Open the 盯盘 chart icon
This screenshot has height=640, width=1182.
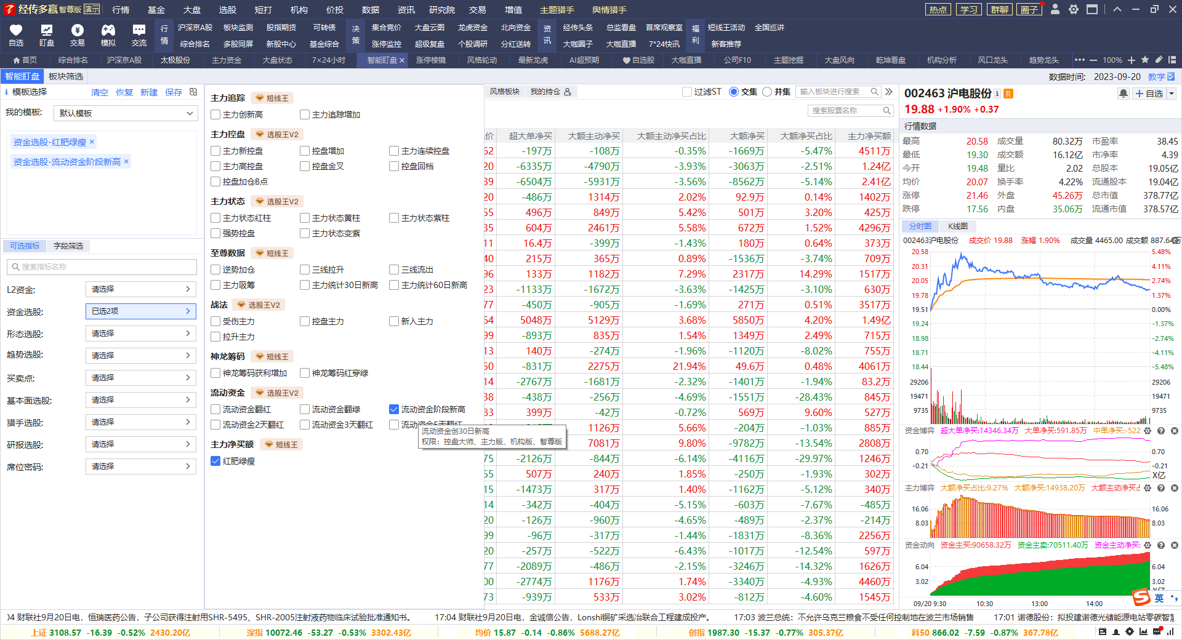click(x=47, y=35)
